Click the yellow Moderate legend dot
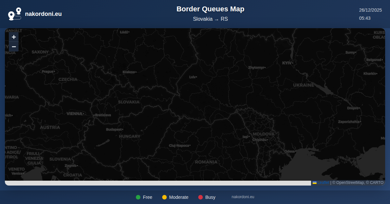 point(164,197)
